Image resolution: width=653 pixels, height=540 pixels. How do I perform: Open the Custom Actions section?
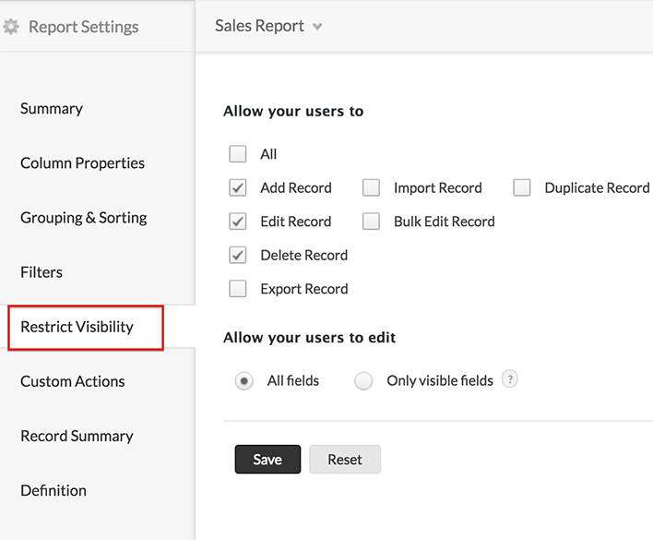[72, 381]
